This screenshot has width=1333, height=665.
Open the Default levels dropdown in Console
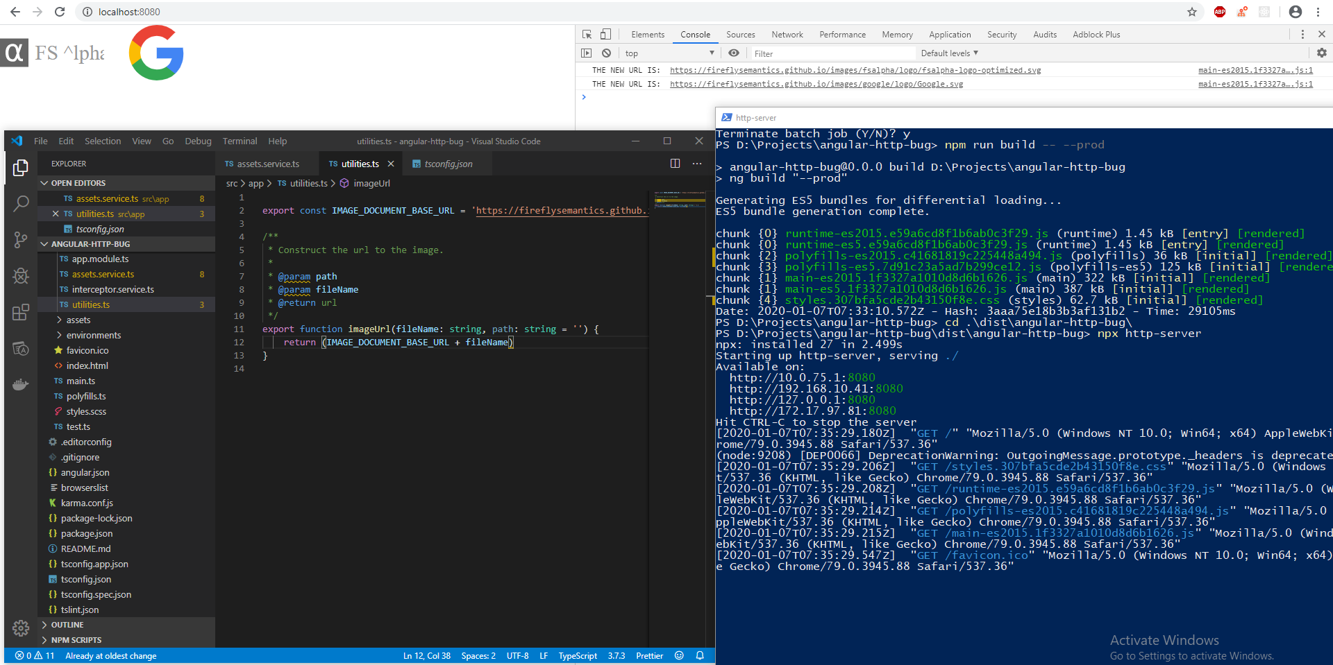click(x=949, y=53)
